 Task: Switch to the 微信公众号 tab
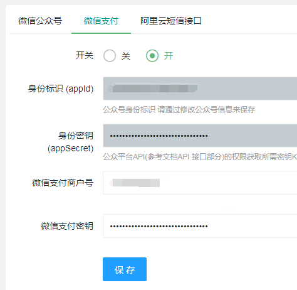[x=40, y=21]
